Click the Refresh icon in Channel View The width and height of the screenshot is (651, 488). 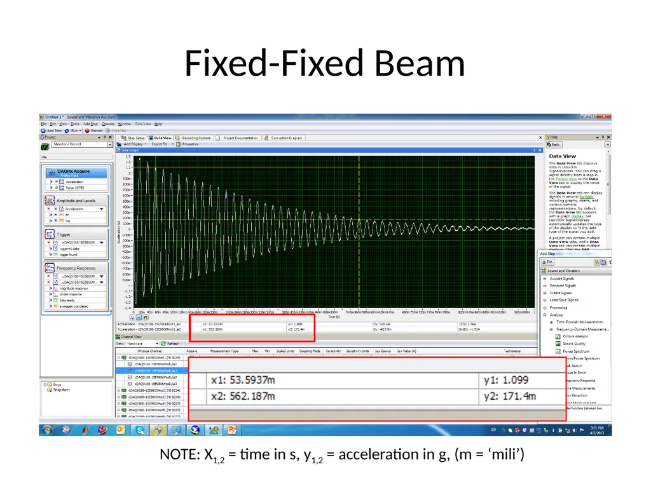(x=163, y=344)
